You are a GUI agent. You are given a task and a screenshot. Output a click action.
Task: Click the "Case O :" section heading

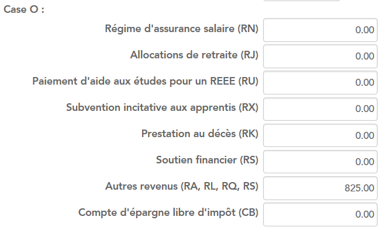tap(24, 11)
